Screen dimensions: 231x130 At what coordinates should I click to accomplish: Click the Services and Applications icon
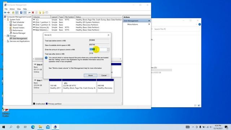pyautogui.click(x=8, y=41)
